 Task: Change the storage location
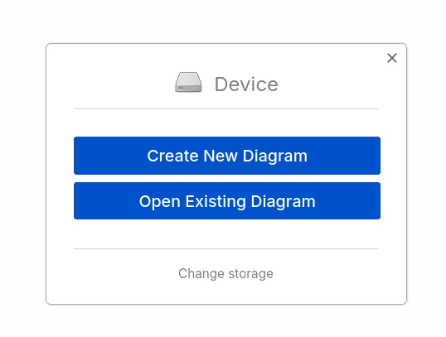tap(225, 273)
